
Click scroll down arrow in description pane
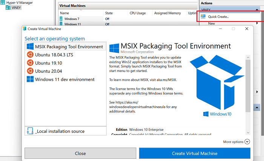click(x=248, y=133)
